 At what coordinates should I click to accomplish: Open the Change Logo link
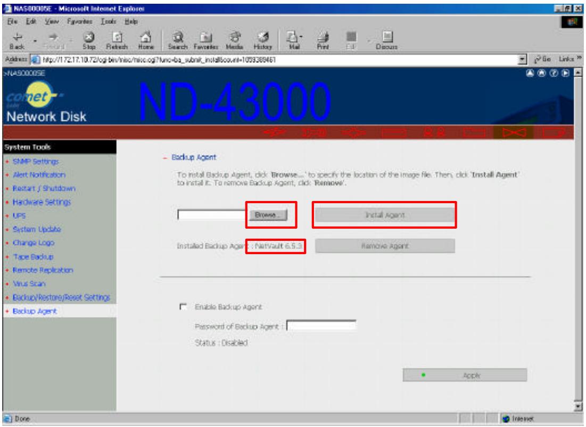click(x=34, y=242)
